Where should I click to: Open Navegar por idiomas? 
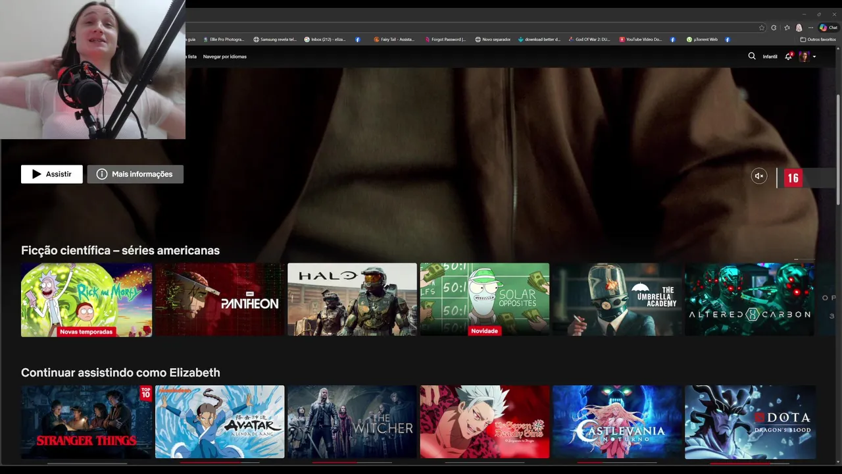pos(225,57)
